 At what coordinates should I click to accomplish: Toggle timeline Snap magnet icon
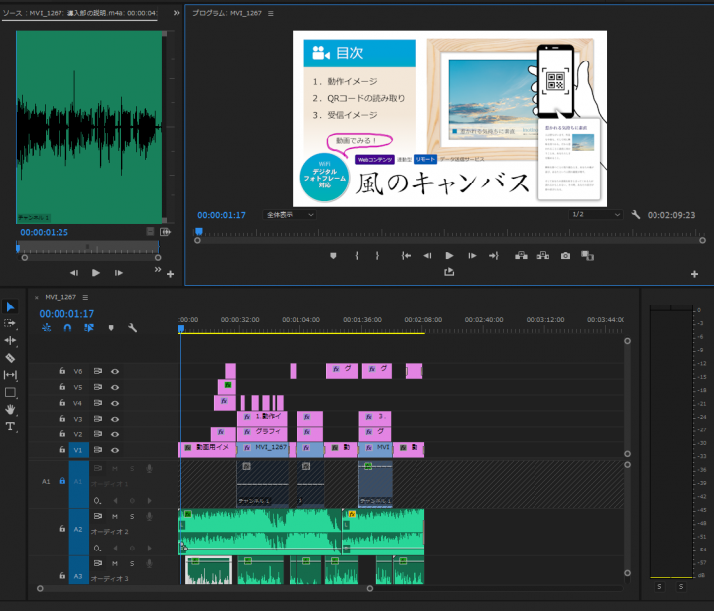[x=67, y=327]
